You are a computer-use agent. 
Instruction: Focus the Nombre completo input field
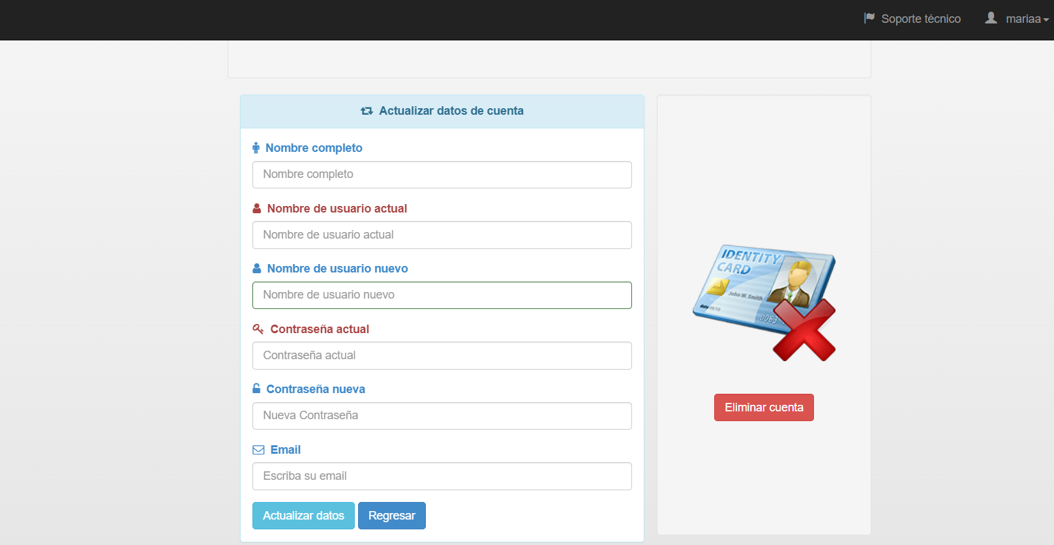coord(442,175)
